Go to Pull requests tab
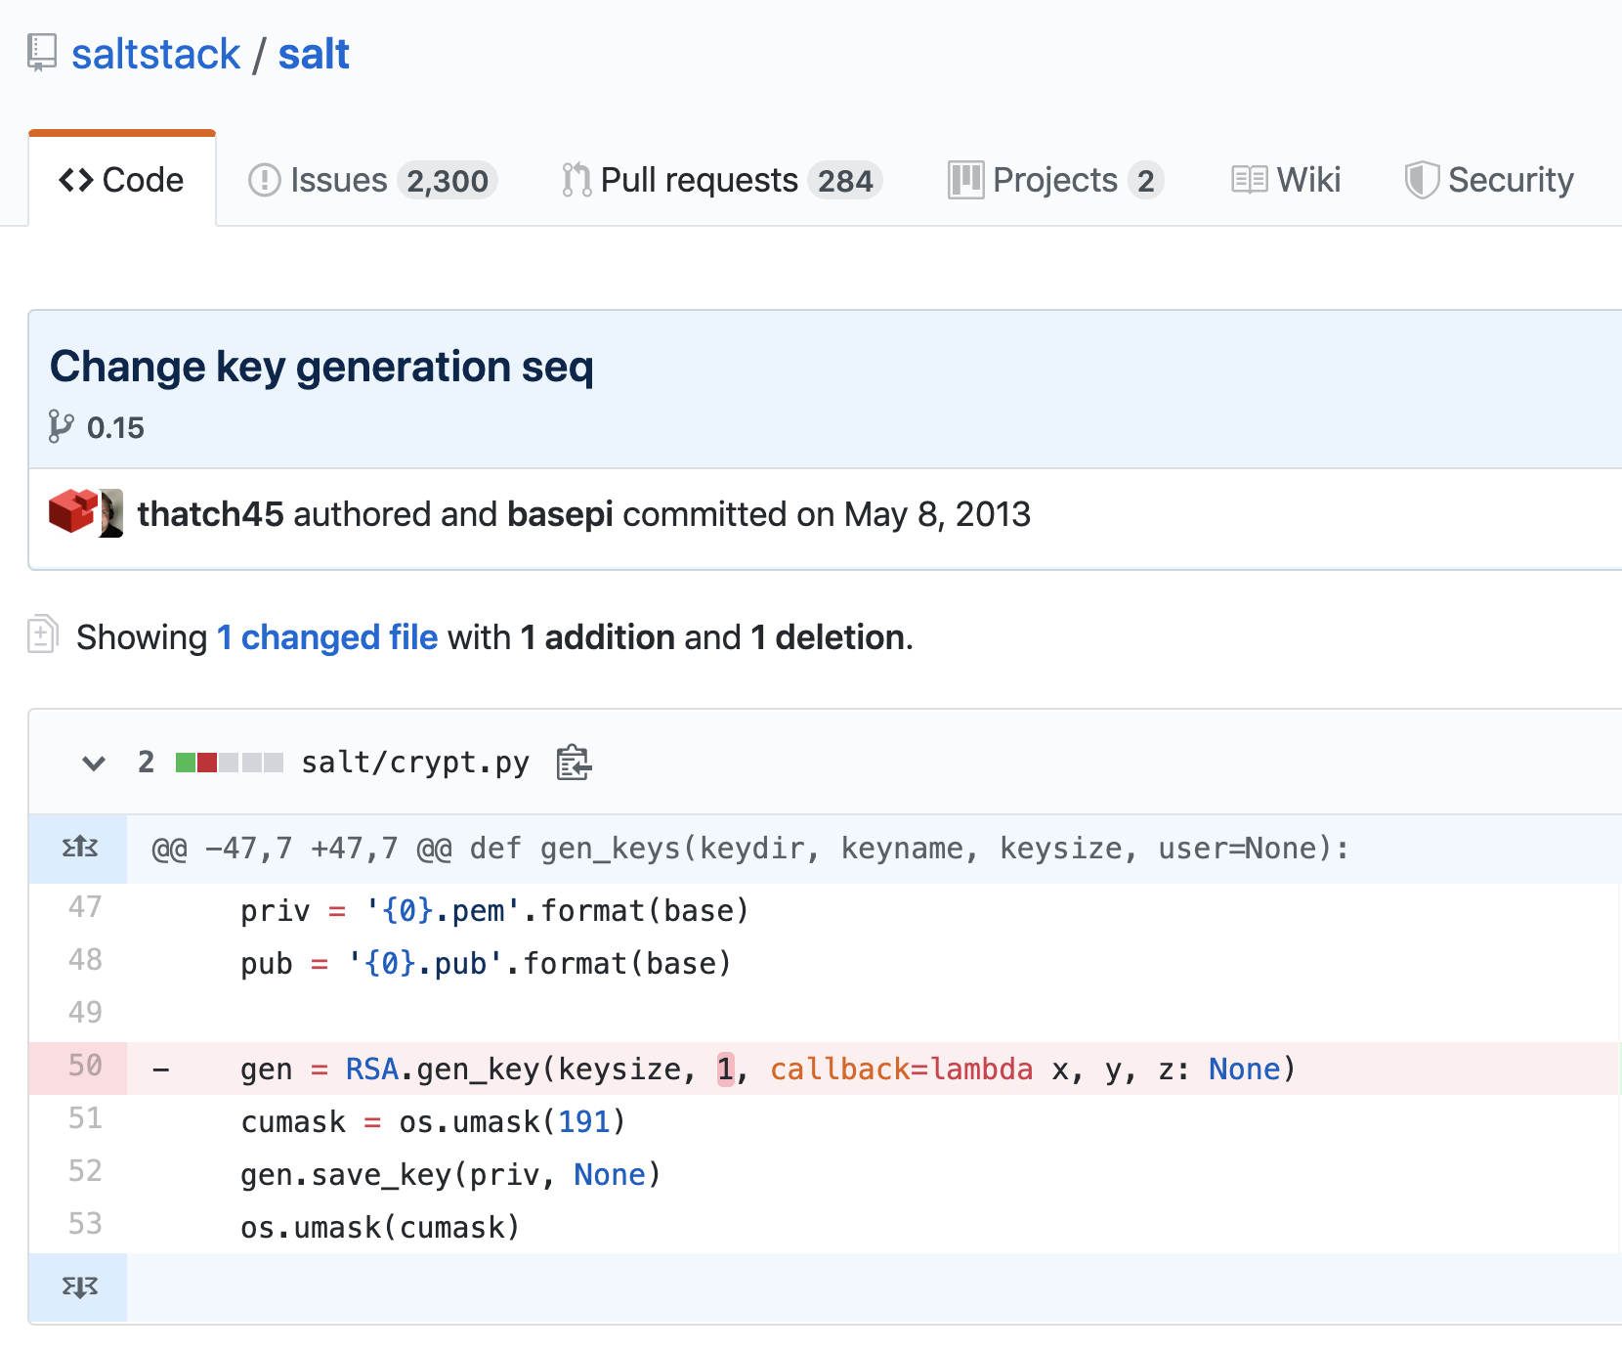The image size is (1622, 1353). (x=721, y=180)
